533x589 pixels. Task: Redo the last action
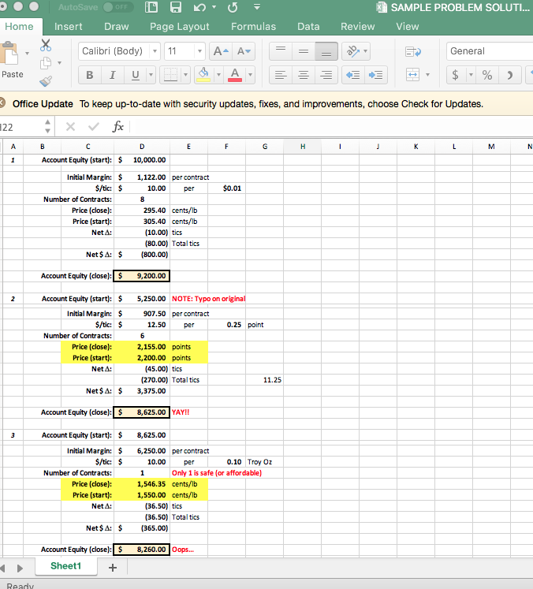tap(233, 7)
